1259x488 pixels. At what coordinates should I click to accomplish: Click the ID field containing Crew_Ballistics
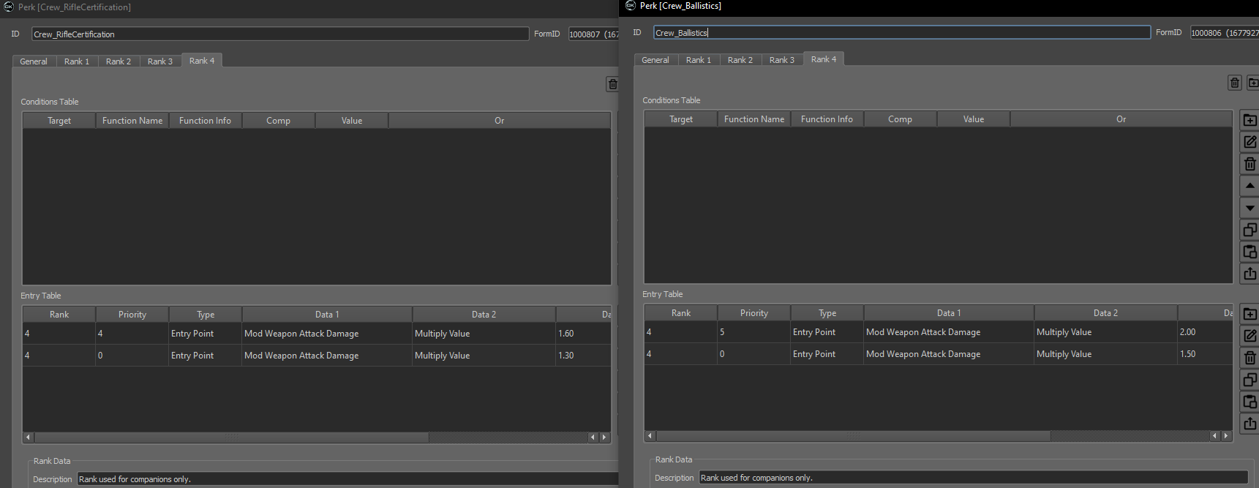point(902,33)
